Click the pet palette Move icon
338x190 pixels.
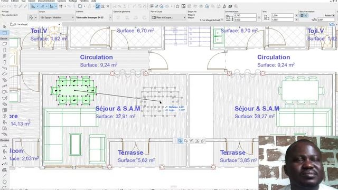180,141
